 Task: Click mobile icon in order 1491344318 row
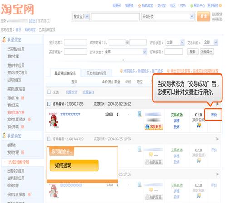(x=139, y=149)
